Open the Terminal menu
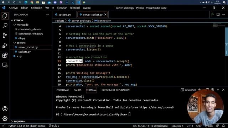 (x=75, y=8)
